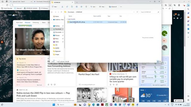Expand the recent locations chevron in Explorer
Screen dimensions: 191x107
click(58, 12)
